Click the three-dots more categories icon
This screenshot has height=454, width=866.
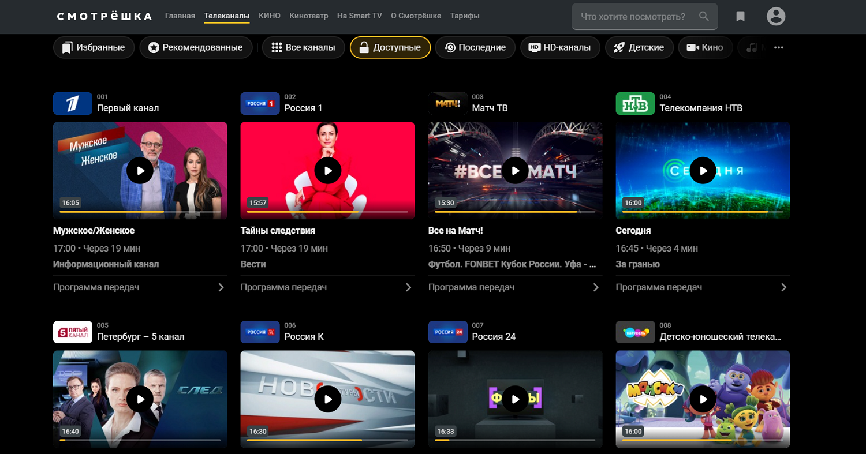[779, 48]
